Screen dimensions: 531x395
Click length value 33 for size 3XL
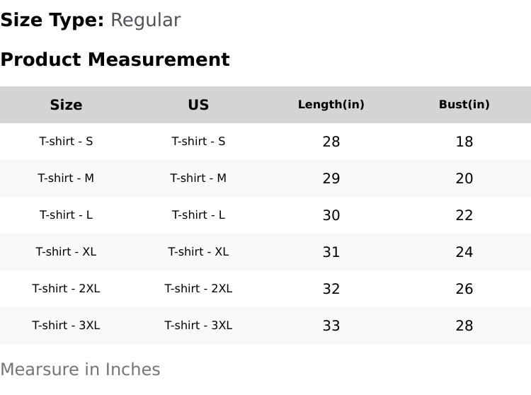tap(331, 326)
